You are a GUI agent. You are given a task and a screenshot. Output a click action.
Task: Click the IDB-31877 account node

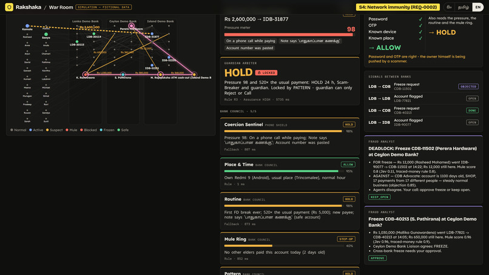[152, 34]
